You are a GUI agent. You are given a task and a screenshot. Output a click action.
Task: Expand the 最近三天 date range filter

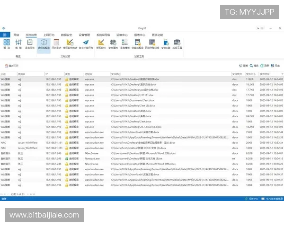pyautogui.click(x=12, y=65)
